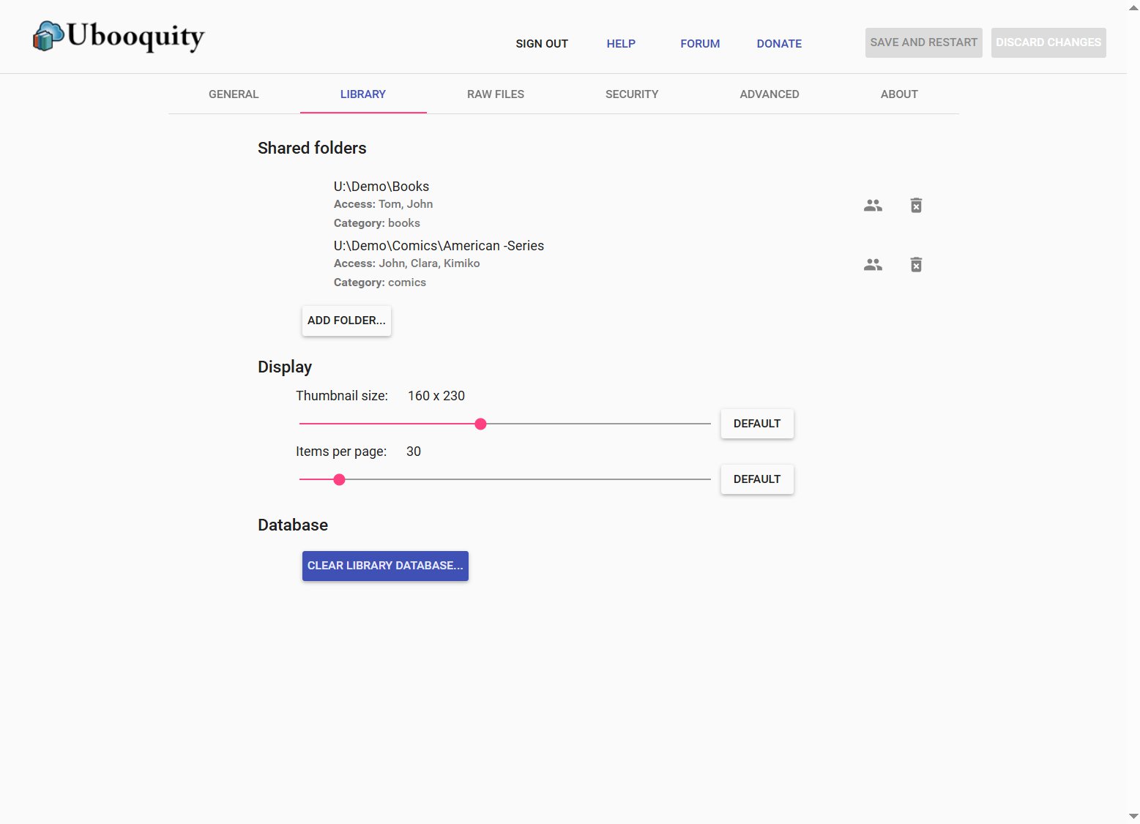
Task: Show the About tab
Action: tap(899, 94)
